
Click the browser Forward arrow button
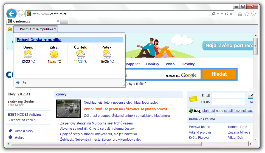(x=21, y=14)
